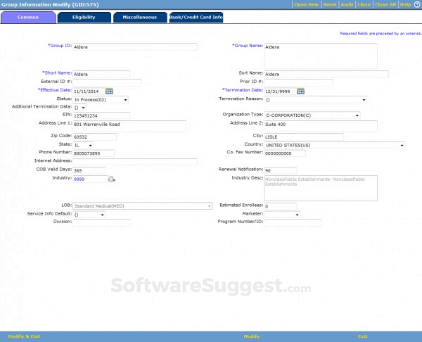Click the Effective Date text field

click(89, 91)
